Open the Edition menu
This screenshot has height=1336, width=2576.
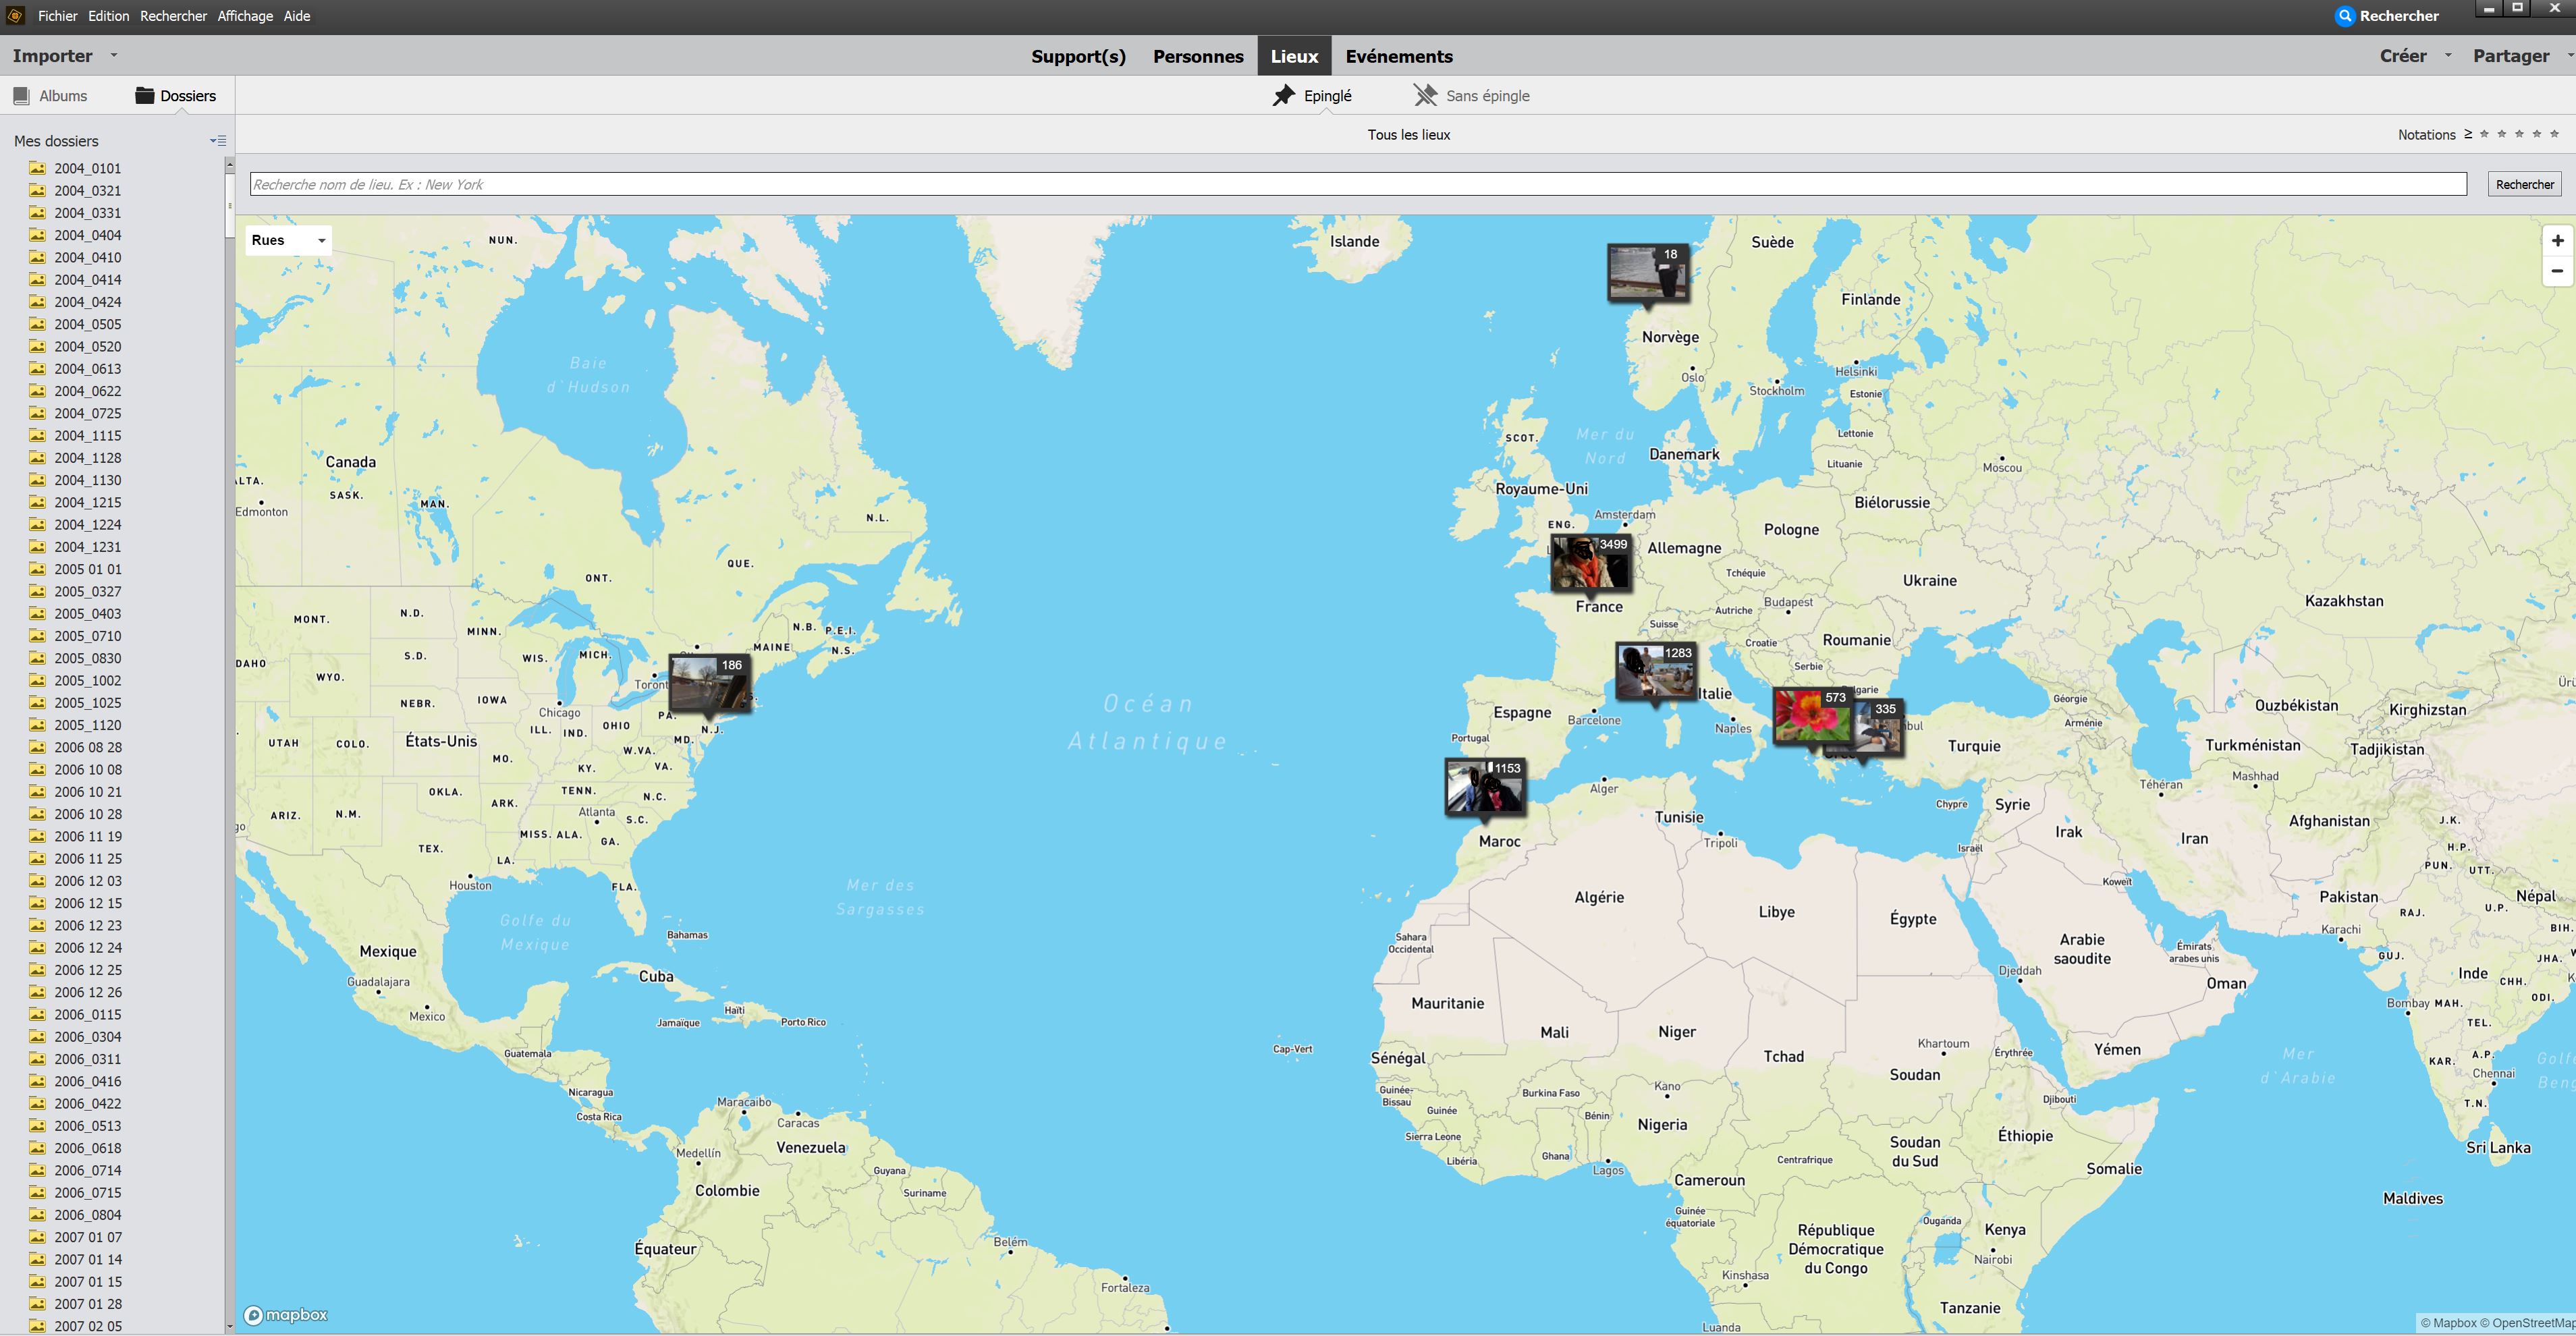point(108,16)
